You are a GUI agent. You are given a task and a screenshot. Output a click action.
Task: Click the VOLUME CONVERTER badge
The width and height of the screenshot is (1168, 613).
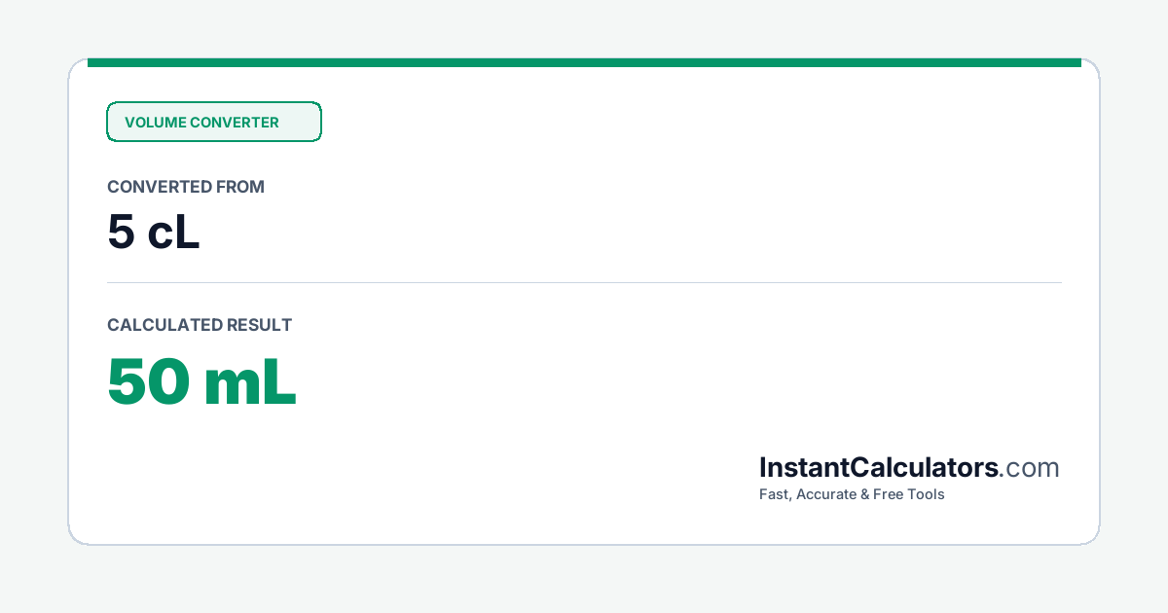[214, 122]
